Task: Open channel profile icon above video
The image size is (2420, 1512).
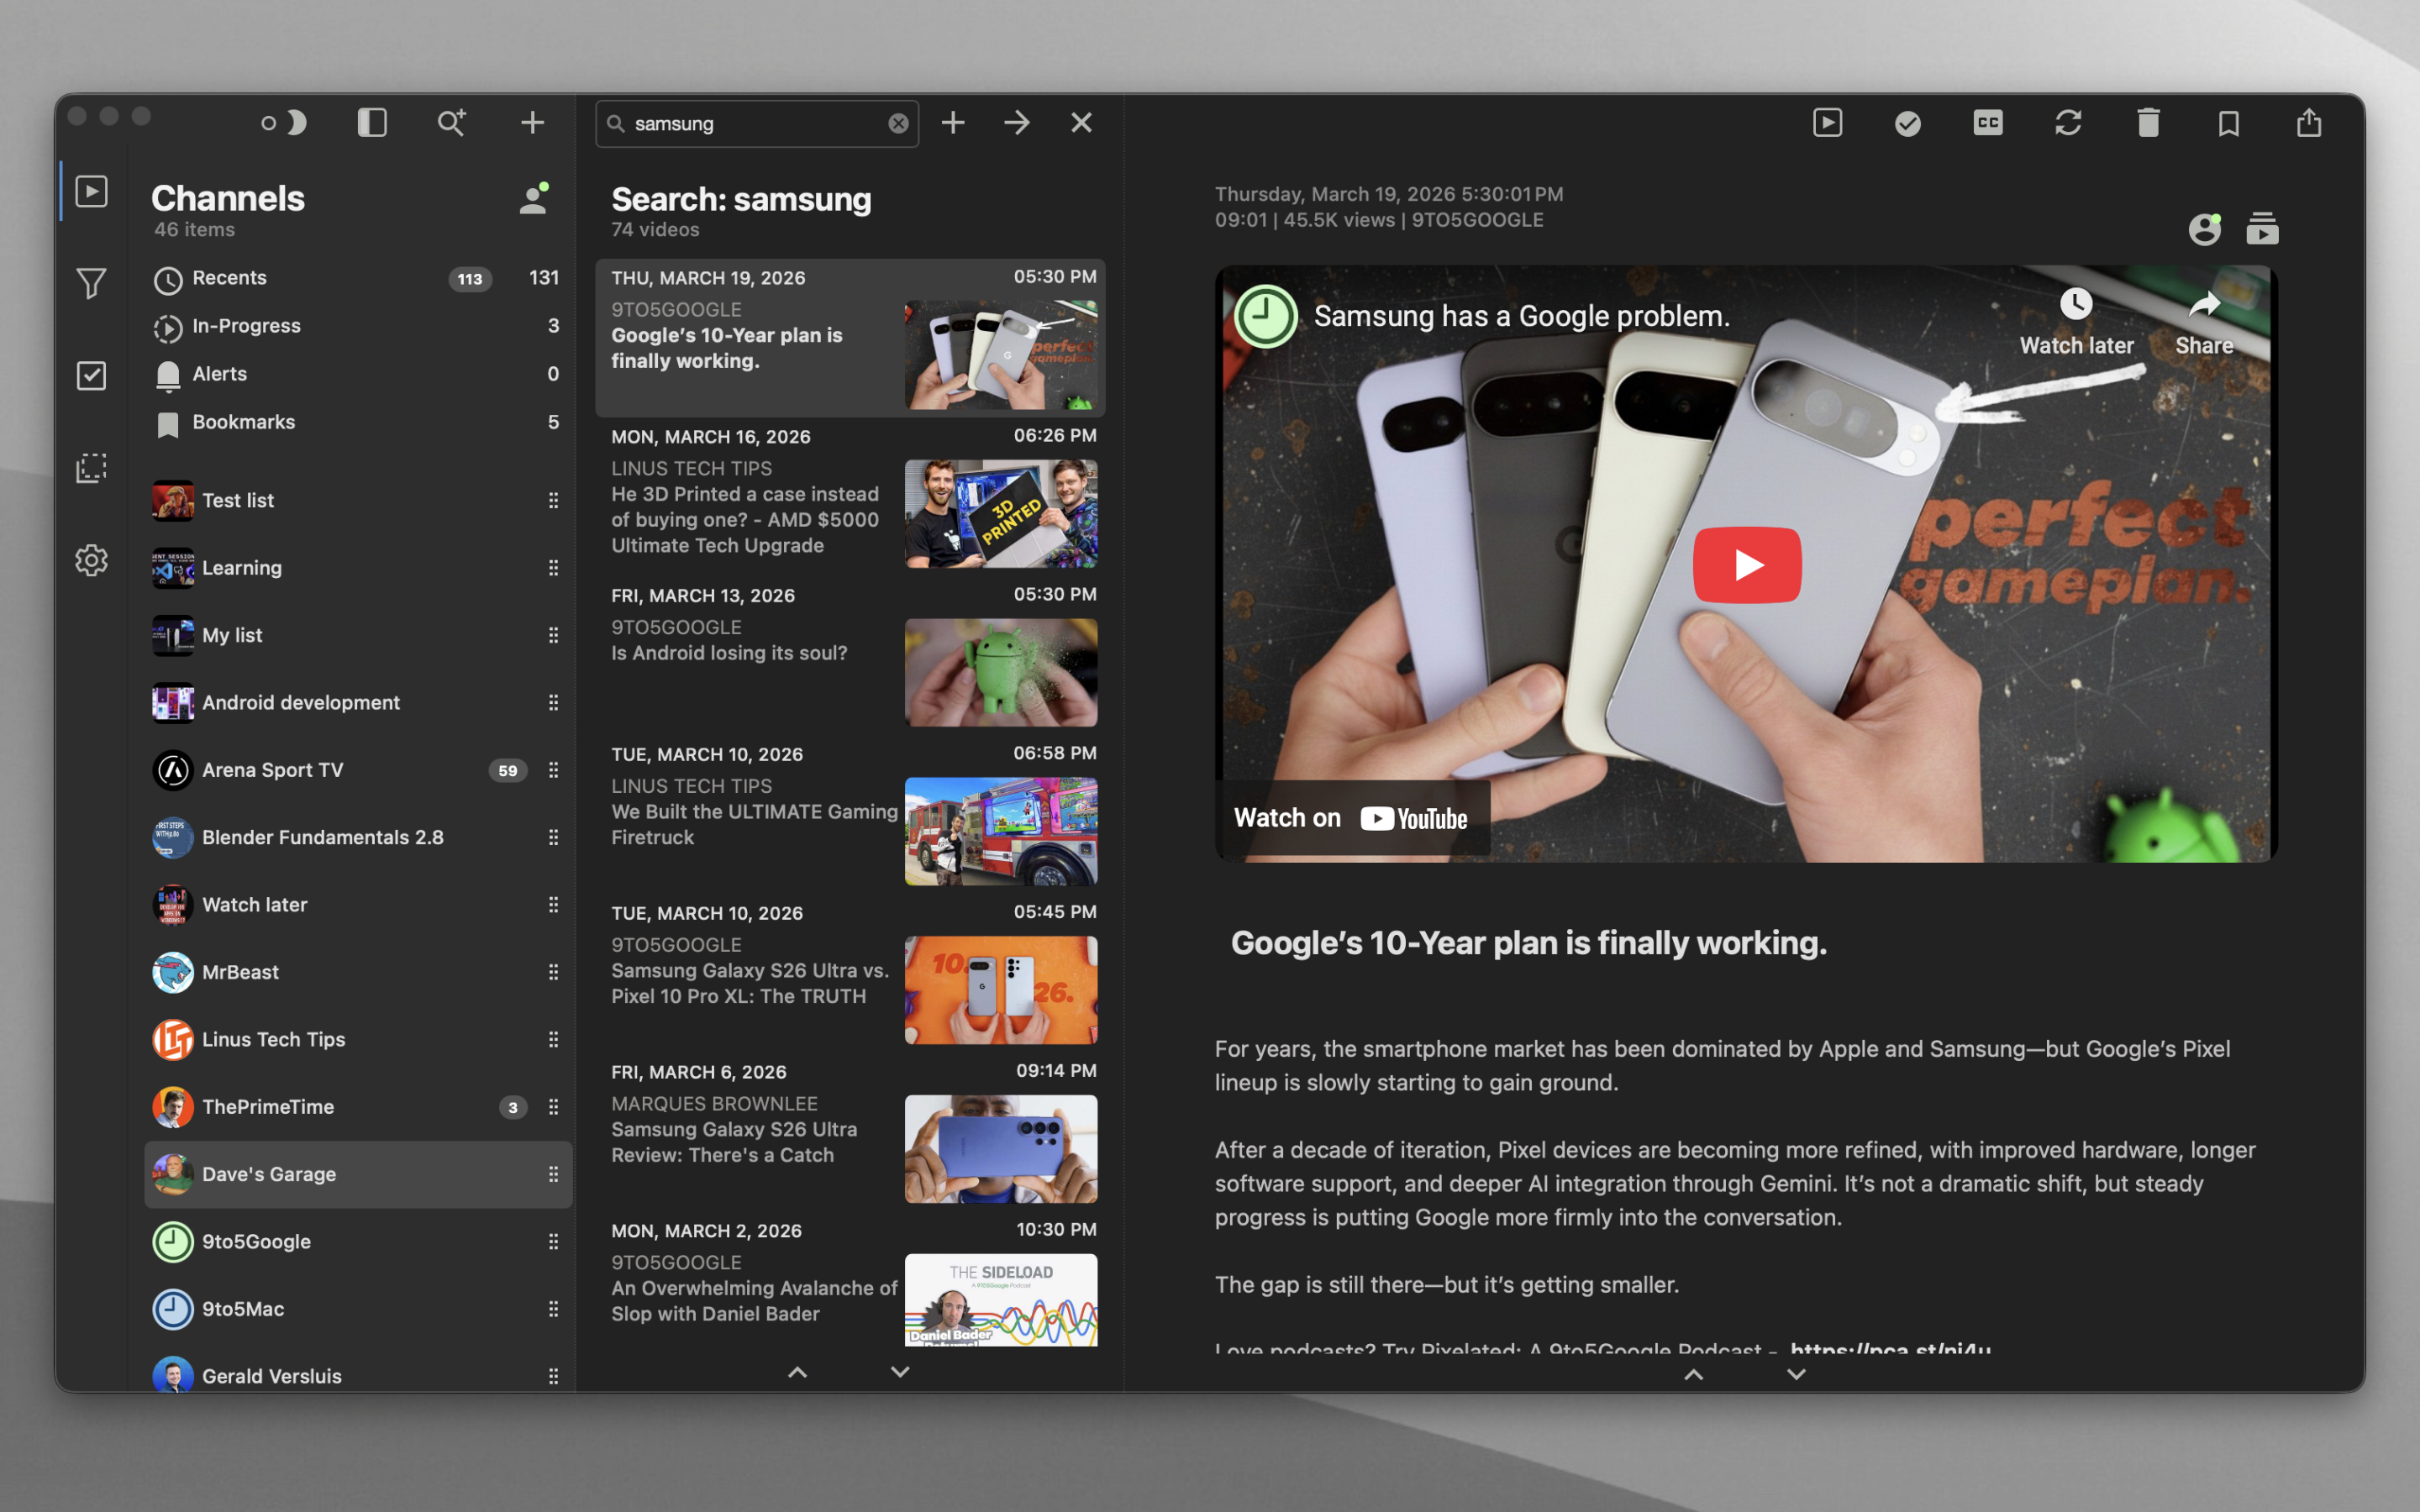Action: (2204, 229)
